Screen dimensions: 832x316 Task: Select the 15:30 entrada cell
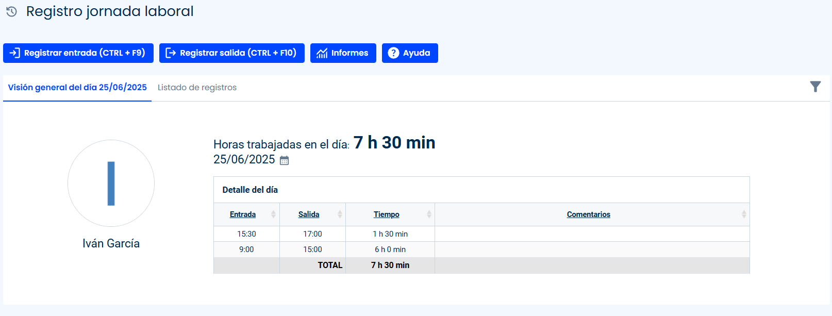click(x=246, y=234)
